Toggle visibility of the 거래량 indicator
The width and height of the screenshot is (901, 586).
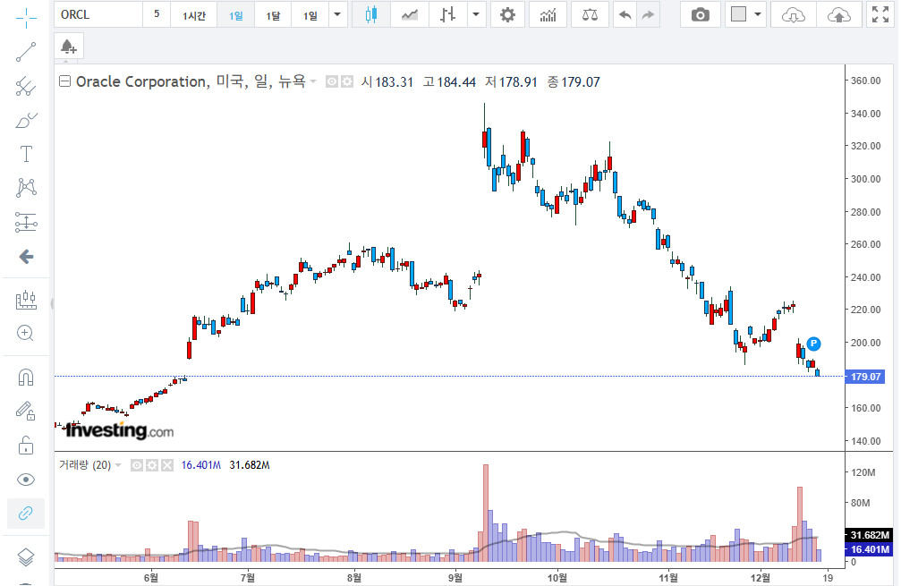(x=137, y=465)
